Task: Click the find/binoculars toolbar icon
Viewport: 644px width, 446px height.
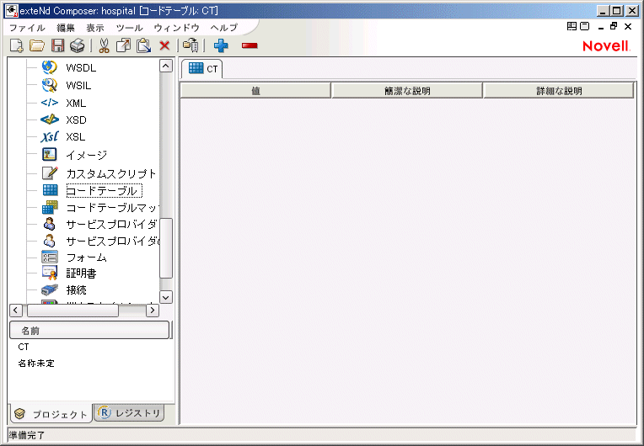Action: tap(191, 45)
